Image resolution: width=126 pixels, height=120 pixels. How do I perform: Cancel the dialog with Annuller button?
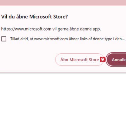[x=116, y=60]
